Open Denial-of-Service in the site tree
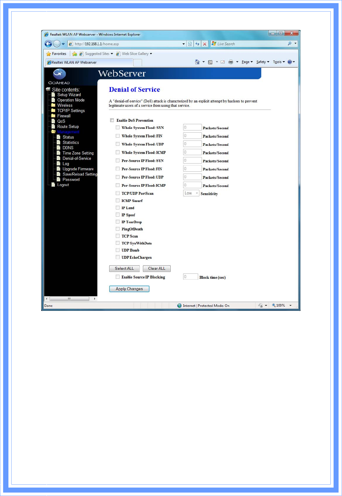 pyautogui.click(x=77, y=158)
